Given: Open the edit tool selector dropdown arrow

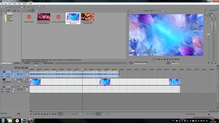Looking at the screenshot, I should pyautogui.click(x=62, y=114).
